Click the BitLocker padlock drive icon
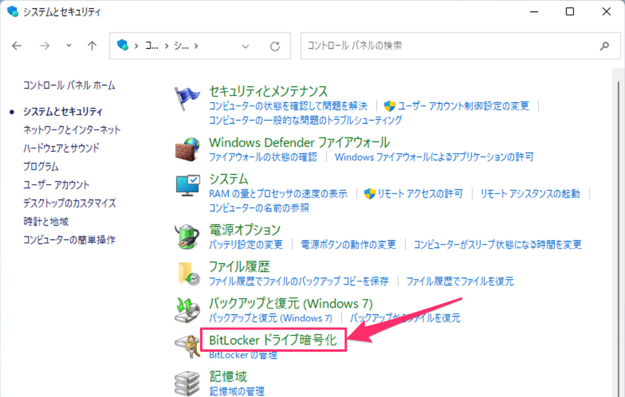 pos(187,346)
